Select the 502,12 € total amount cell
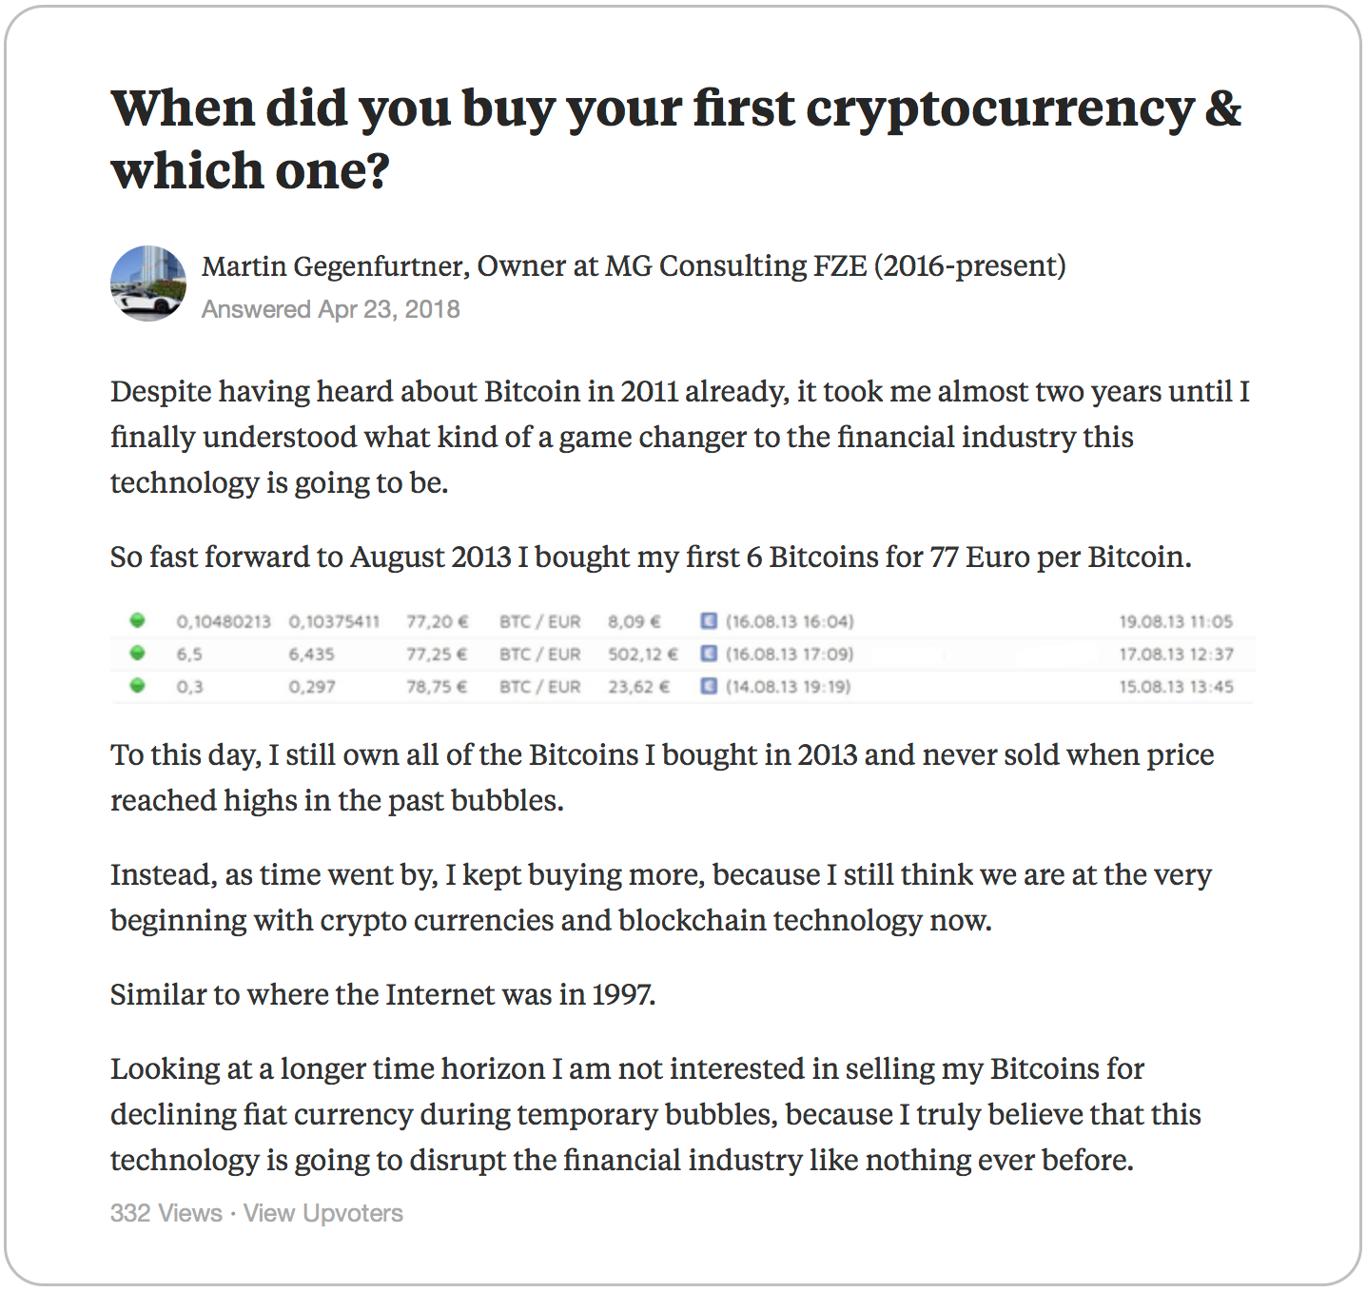Image resolution: width=1367 pixels, height=1292 pixels. click(643, 655)
